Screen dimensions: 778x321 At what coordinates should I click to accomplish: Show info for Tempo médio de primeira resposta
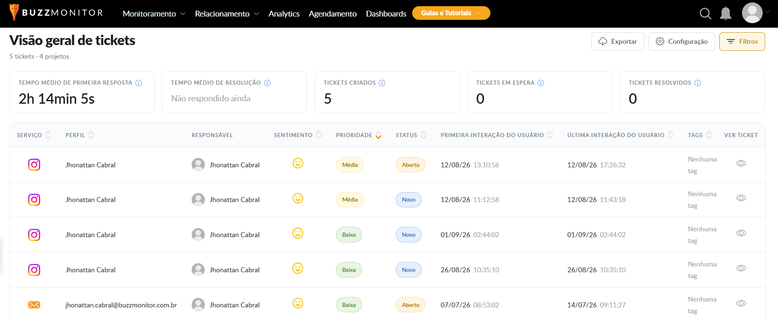(139, 83)
